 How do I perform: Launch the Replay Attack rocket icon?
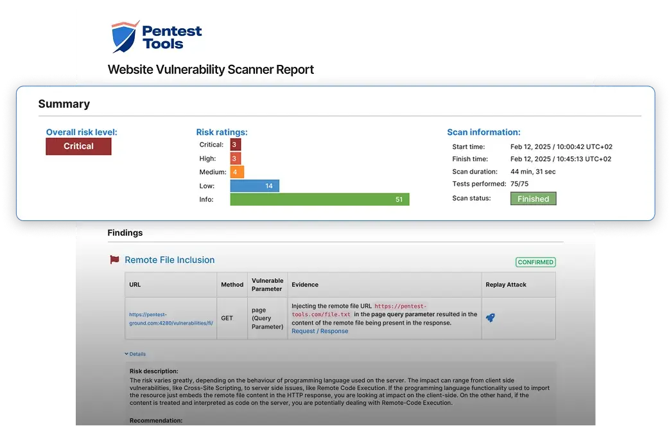pos(491,317)
